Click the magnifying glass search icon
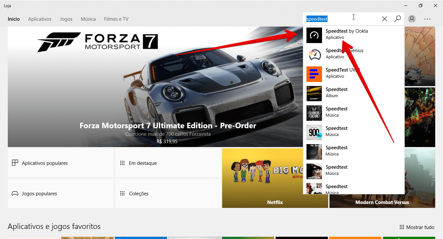This screenshot has height=239, width=443. tap(398, 19)
